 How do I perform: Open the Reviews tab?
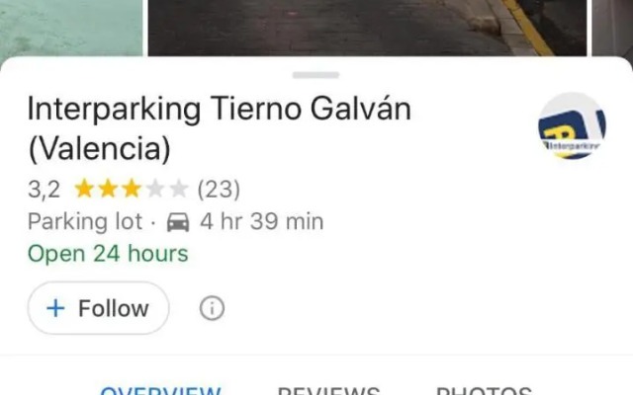328,390
